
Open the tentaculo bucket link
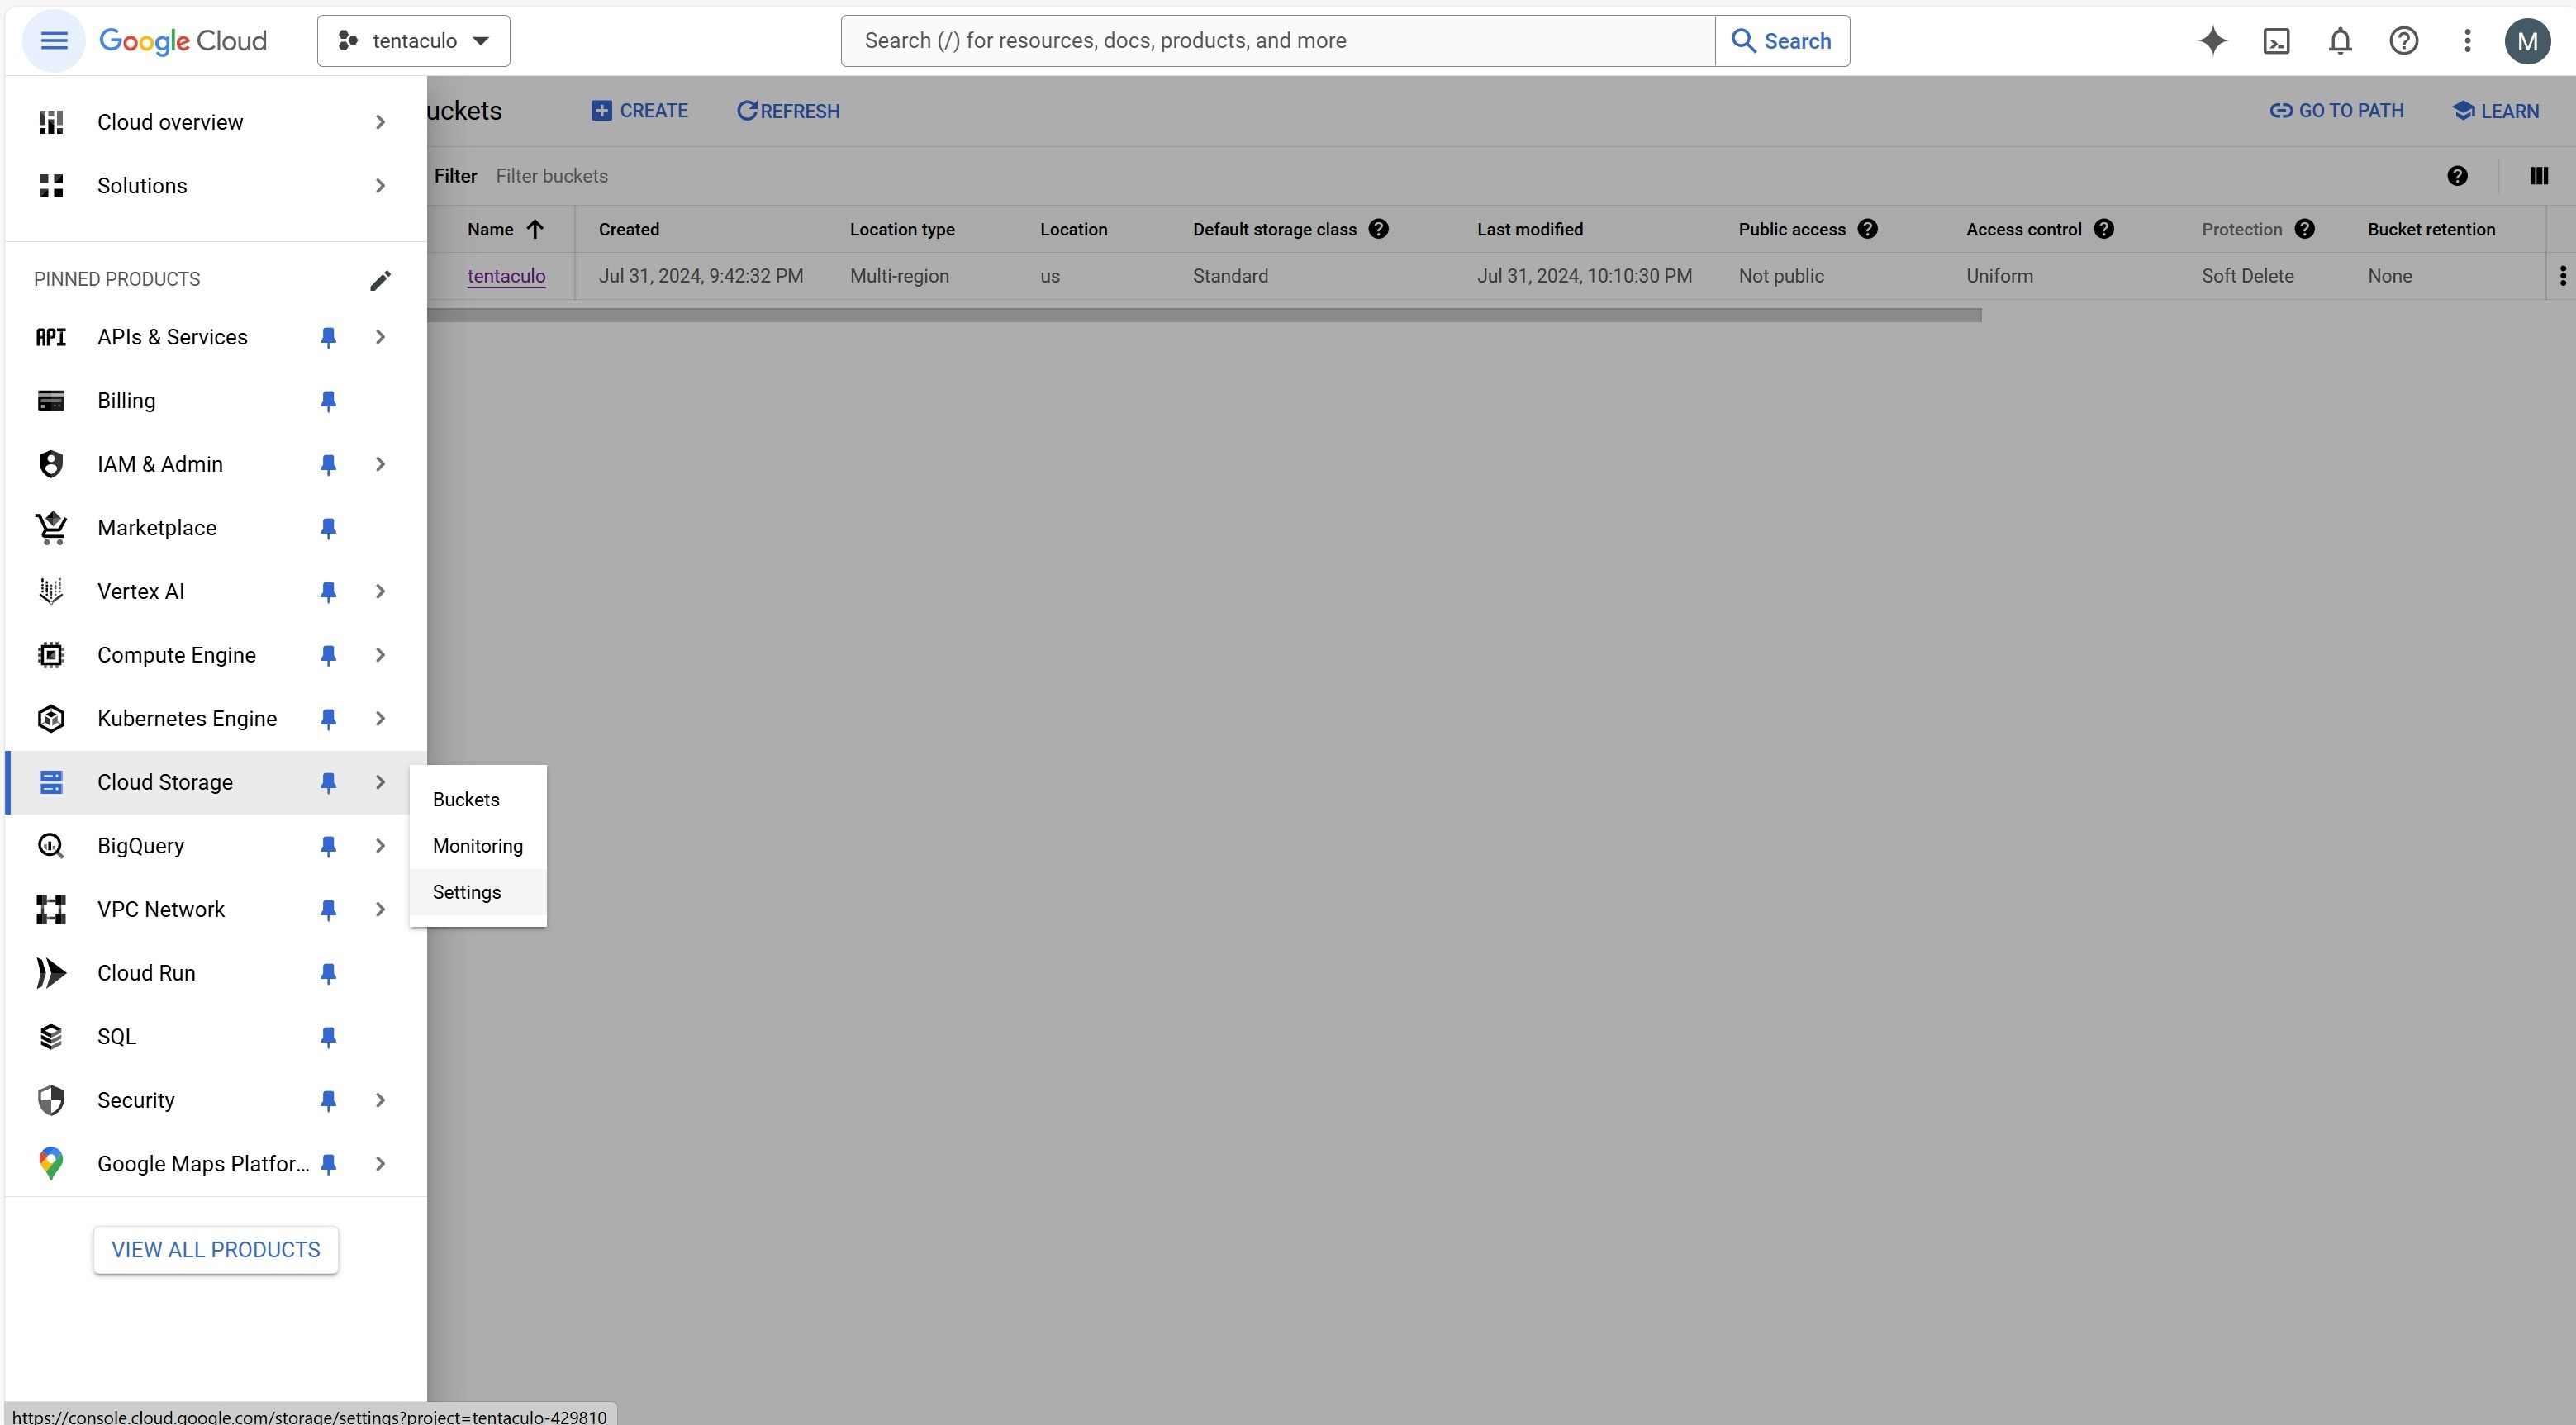point(506,276)
